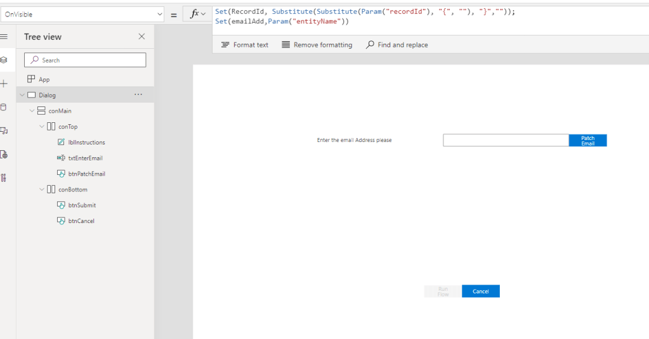The width and height of the screenshot is (649, 339).
Task: Click the Insert plus icon
Action: point(4,84)
